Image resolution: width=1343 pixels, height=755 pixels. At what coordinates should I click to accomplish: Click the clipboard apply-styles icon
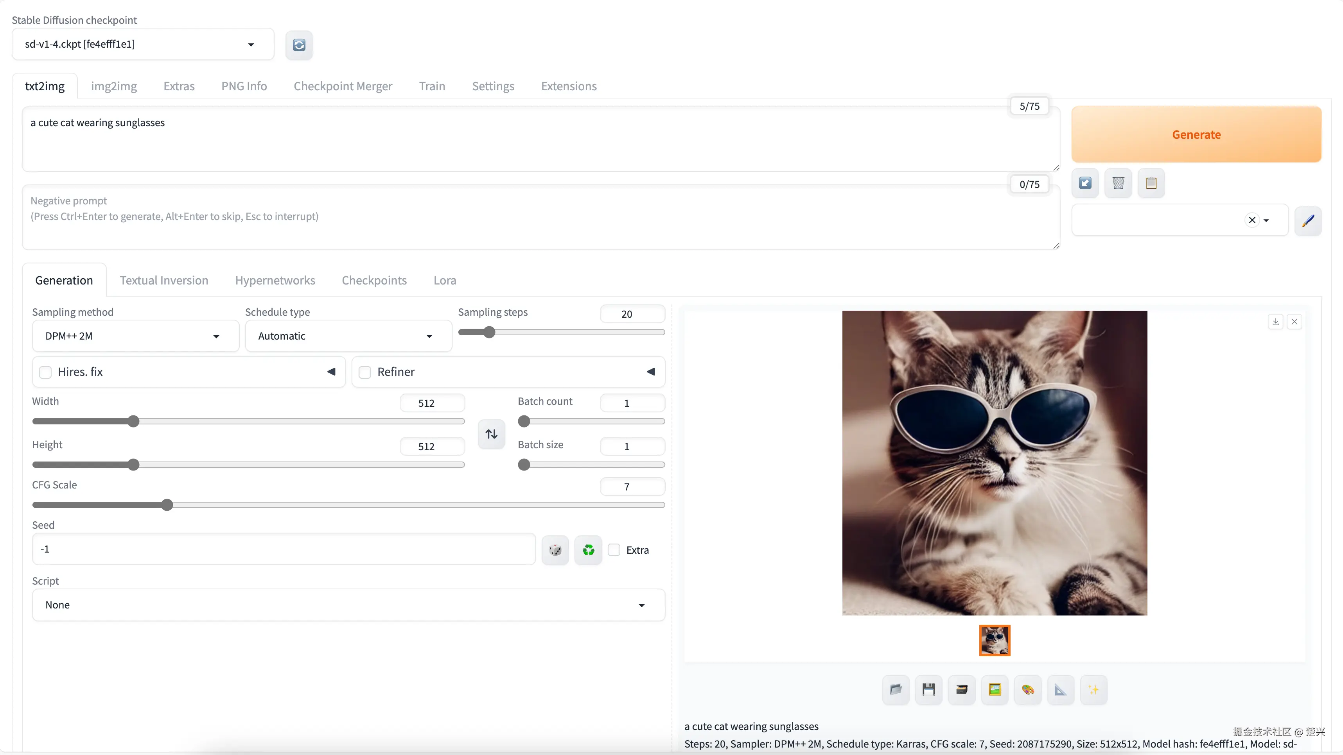tap(1151, 183)
